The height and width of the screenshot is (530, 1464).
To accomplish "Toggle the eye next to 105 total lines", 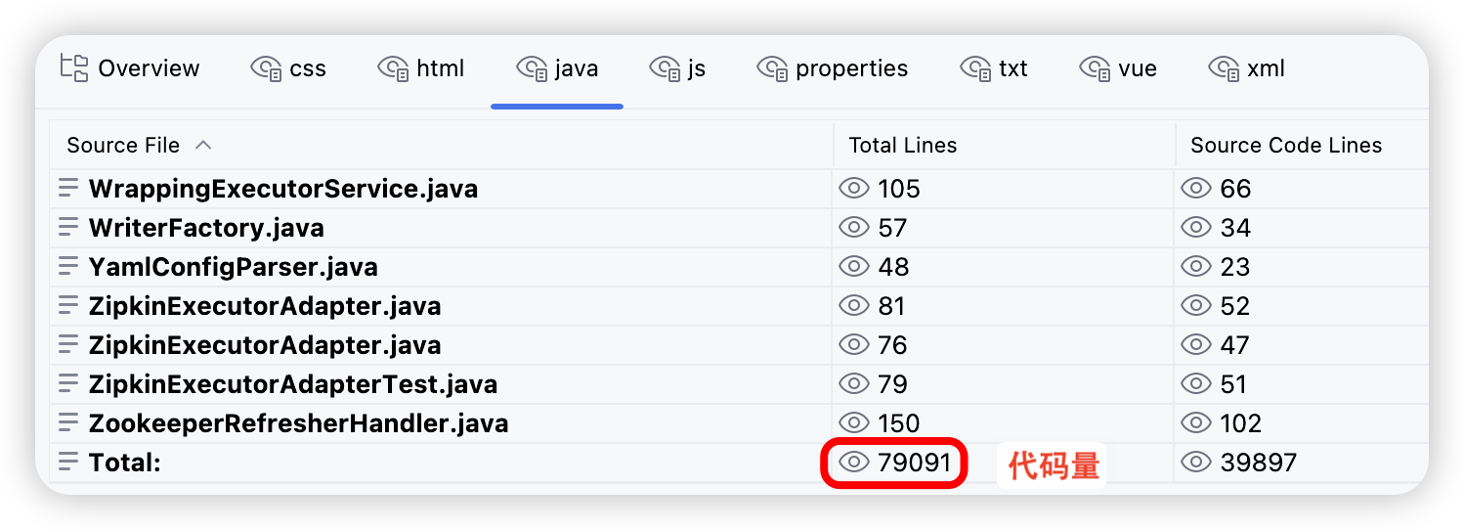I will tap(854, 189).
